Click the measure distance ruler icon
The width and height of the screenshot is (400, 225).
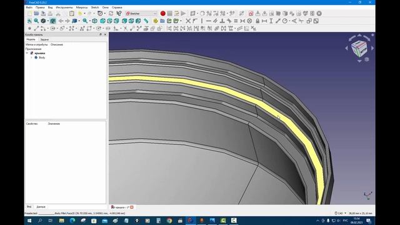[146, 21]
